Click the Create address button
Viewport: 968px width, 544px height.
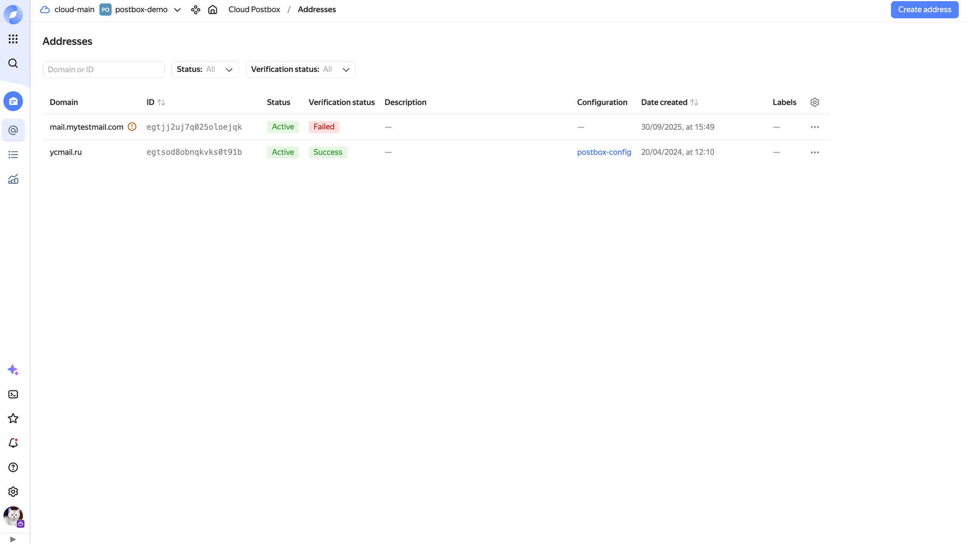click(x=925, y=9)
